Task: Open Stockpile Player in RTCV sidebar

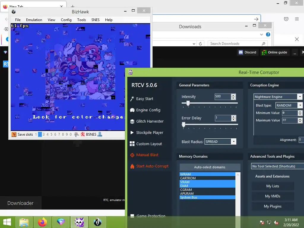Action: tap(147, 133)
